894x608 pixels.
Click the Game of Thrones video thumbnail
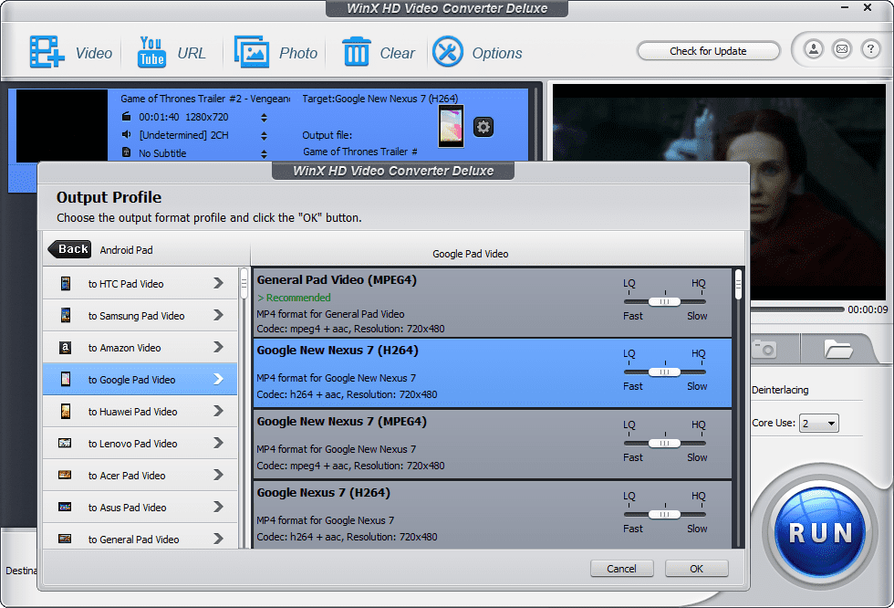click(x=62, y=125)
